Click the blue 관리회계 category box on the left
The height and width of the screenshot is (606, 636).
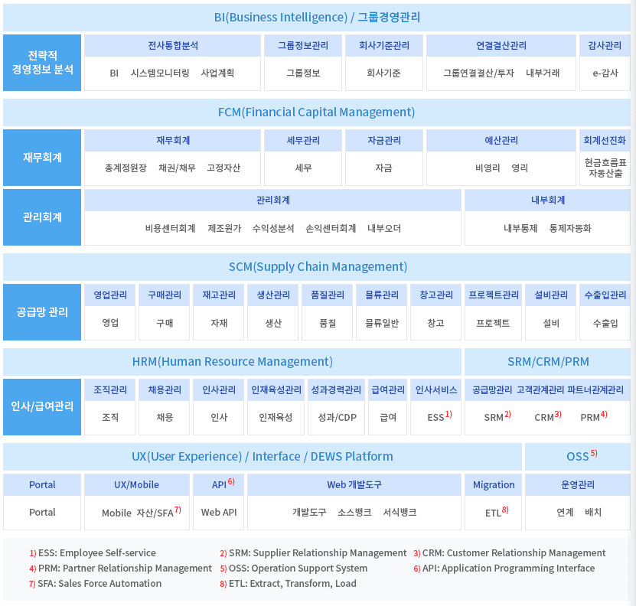pos(42,217)
